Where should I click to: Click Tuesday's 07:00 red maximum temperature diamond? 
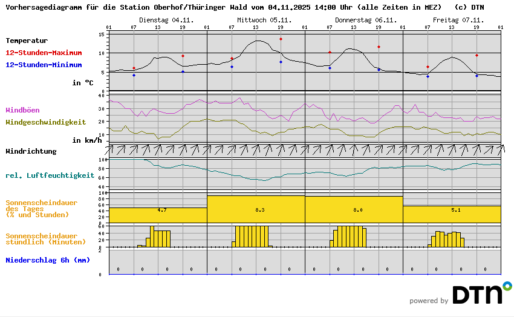click(x=134, y=68)
